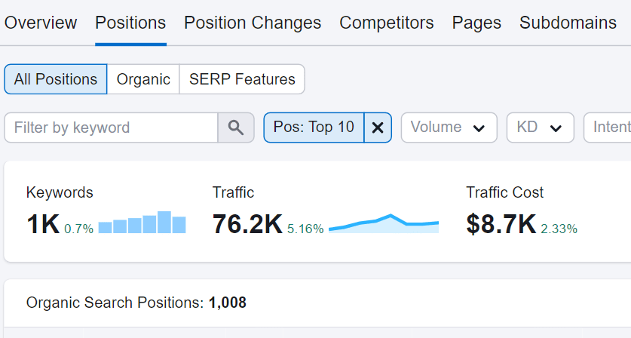
Task: Click the magnifying glass search icon
Action: pos(236,128)
